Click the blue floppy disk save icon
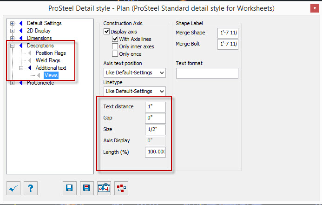Image resolution: width=322 pixels, height=205 pixels. [70, 188]
